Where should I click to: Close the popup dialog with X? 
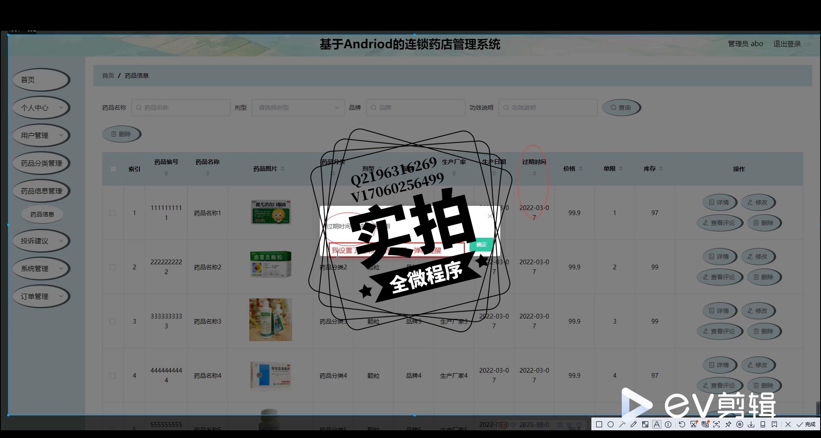[x=490, y=216]
